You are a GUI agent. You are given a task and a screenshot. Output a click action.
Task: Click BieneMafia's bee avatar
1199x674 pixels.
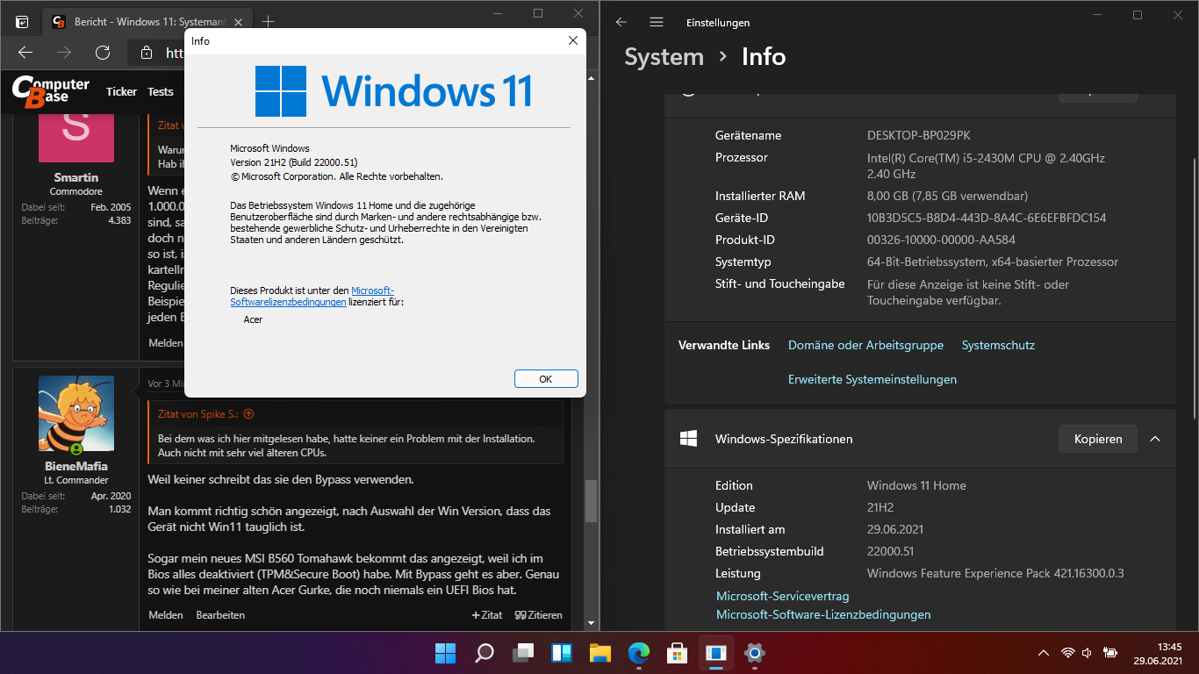point(76,413)
